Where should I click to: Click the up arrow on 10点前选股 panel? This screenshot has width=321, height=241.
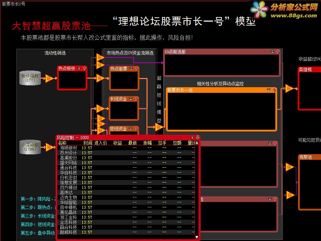pos(277,52)
